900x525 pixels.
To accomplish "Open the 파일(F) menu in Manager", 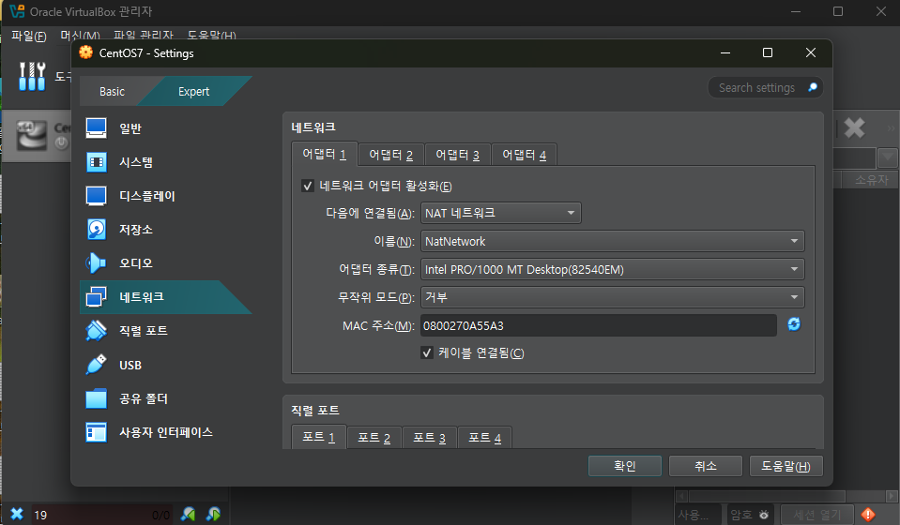I will [29, 36].
